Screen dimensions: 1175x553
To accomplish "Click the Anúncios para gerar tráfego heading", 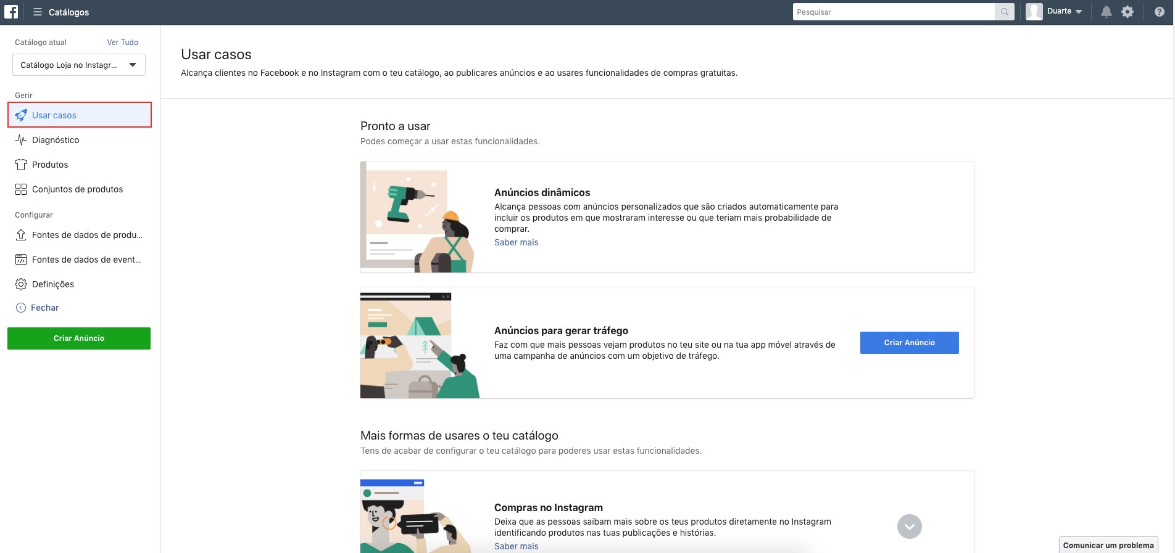I will [561, 330].
